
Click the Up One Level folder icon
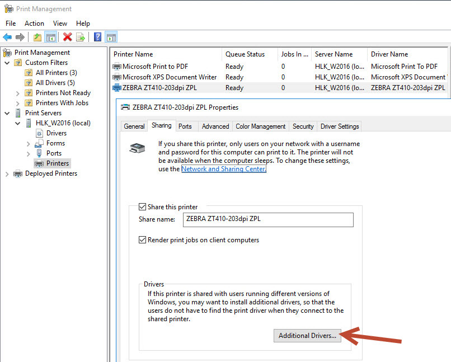[37, 37]
